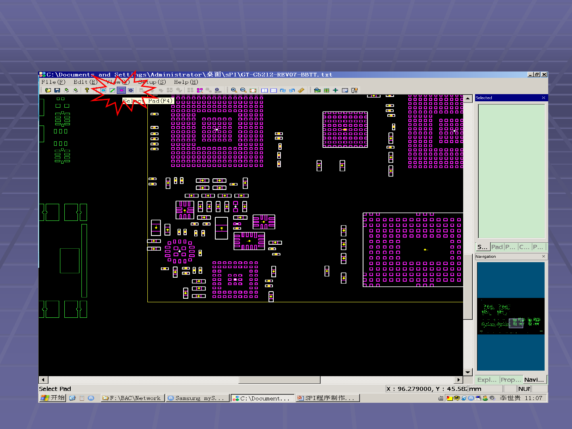Select the Select Pad tool
The image size is (572, 429).
(122, 91)
